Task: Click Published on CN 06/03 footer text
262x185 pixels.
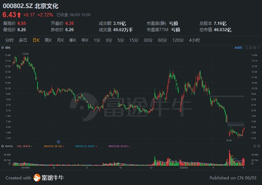Action: point(233,178)
